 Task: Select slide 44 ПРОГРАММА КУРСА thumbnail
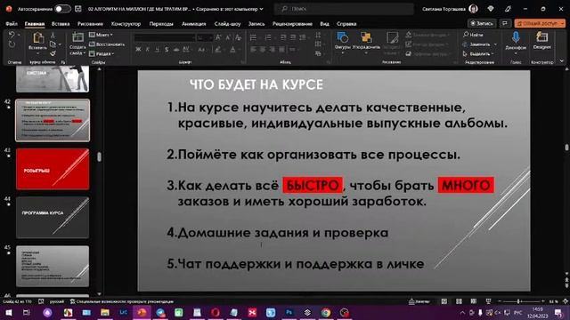coord(53,218)
